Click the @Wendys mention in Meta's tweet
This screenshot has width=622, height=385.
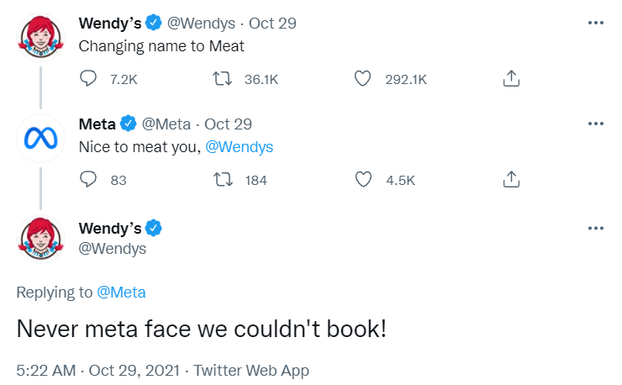tap(239, 147)
